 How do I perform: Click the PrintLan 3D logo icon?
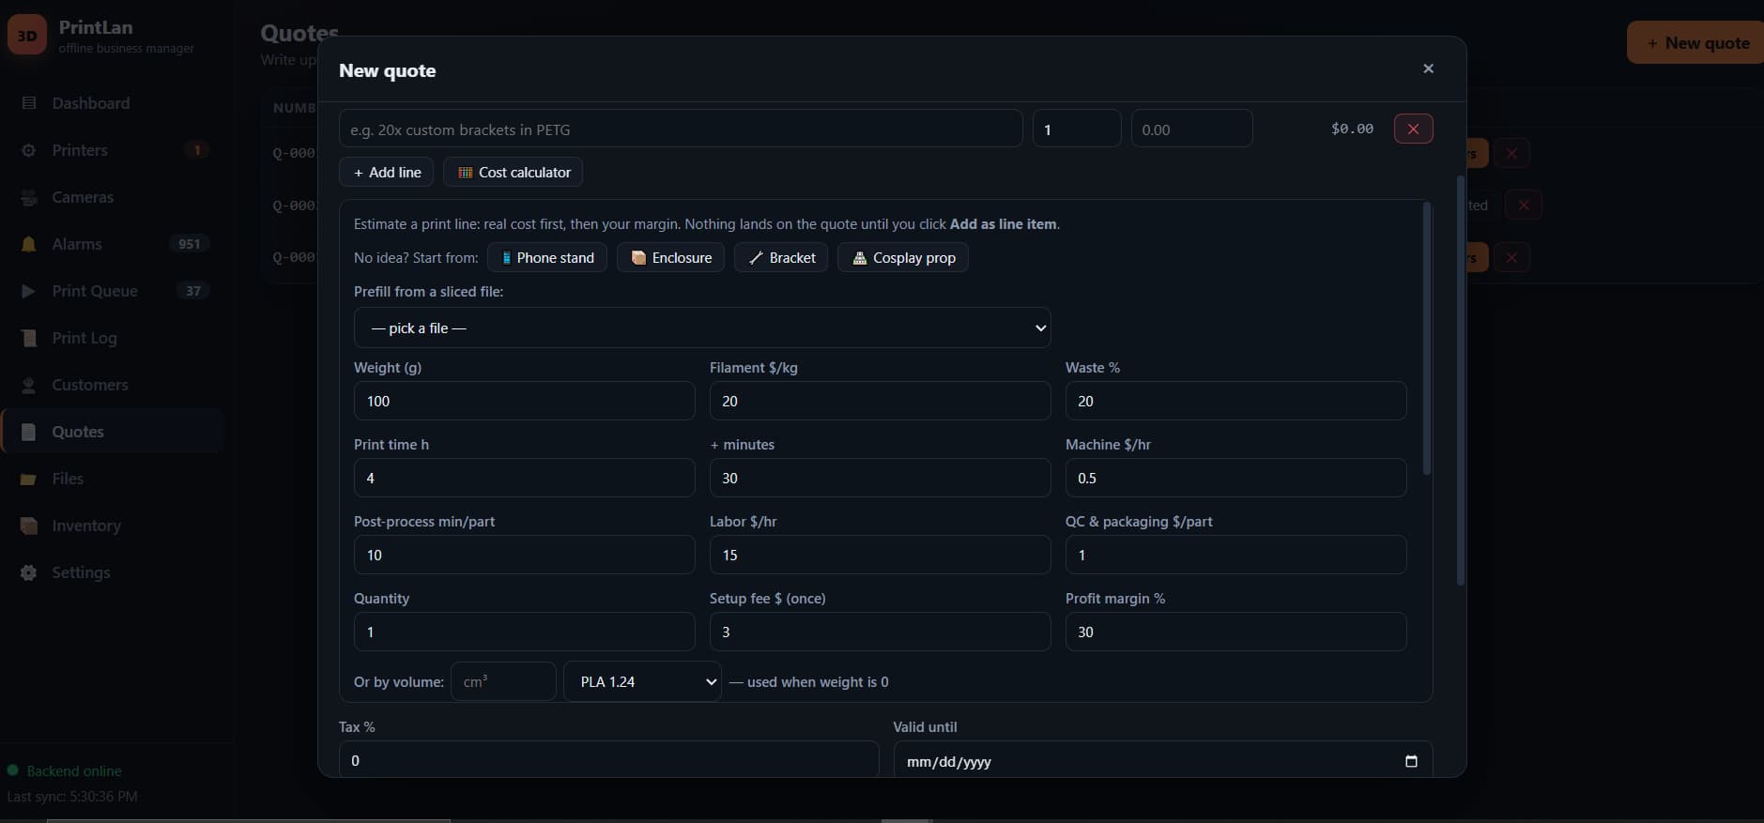tap(27, 36)
